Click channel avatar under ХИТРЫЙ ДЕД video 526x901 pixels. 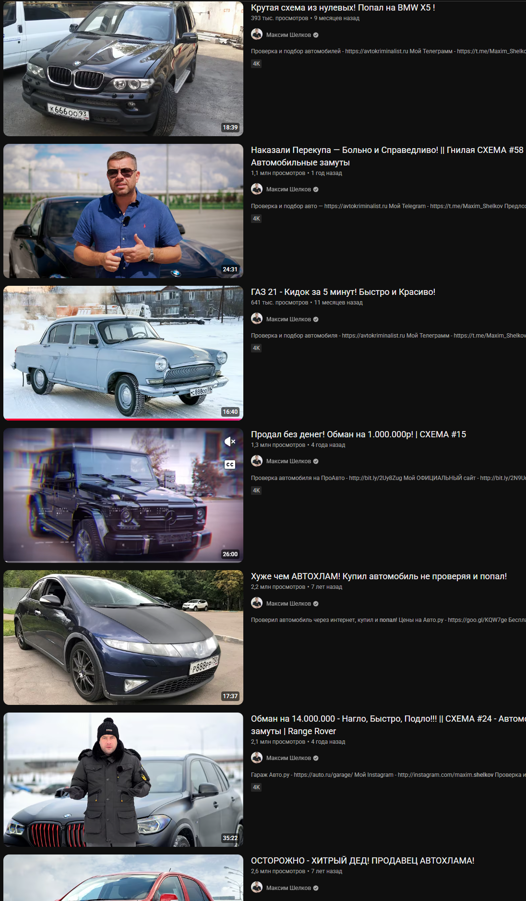[x=257, y=888]
